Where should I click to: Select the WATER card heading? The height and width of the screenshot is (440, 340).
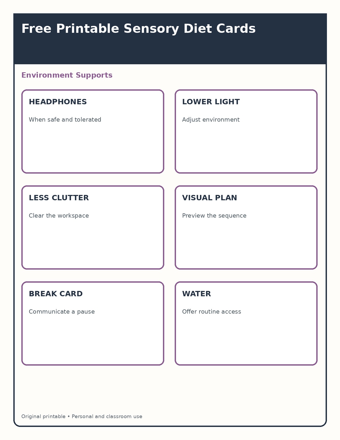pyautogui.click(x=197, y=294)
